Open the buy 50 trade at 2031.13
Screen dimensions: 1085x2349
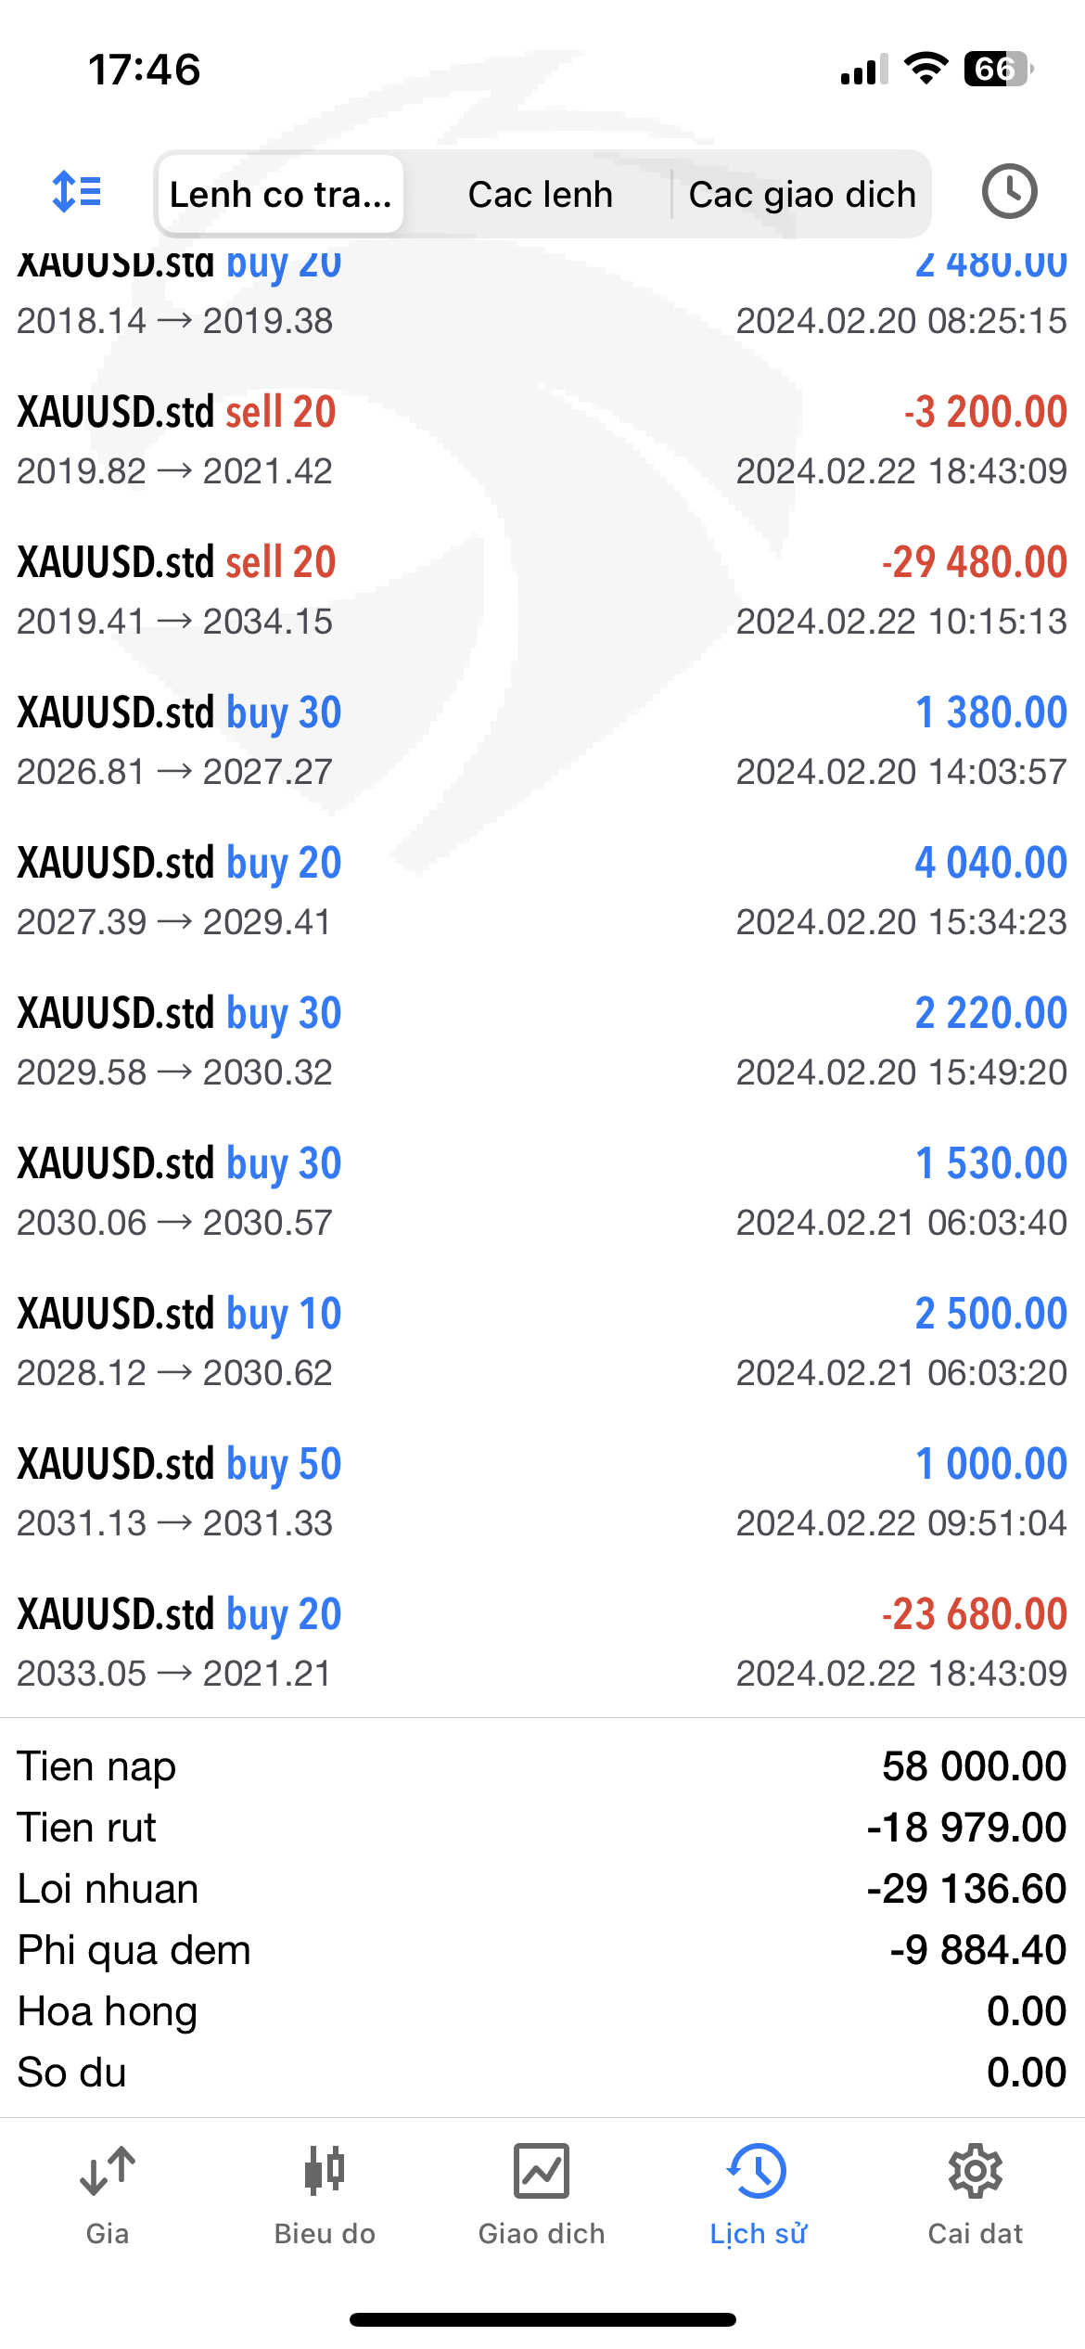(x=542, y=1492)
